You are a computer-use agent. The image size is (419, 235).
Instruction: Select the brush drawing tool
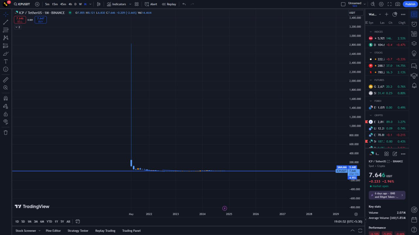[x=6, y=54]
